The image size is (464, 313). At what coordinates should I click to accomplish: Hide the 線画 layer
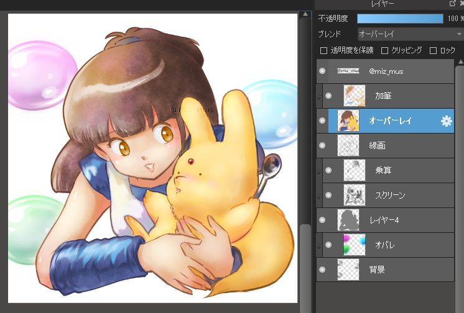pos(322,145)
